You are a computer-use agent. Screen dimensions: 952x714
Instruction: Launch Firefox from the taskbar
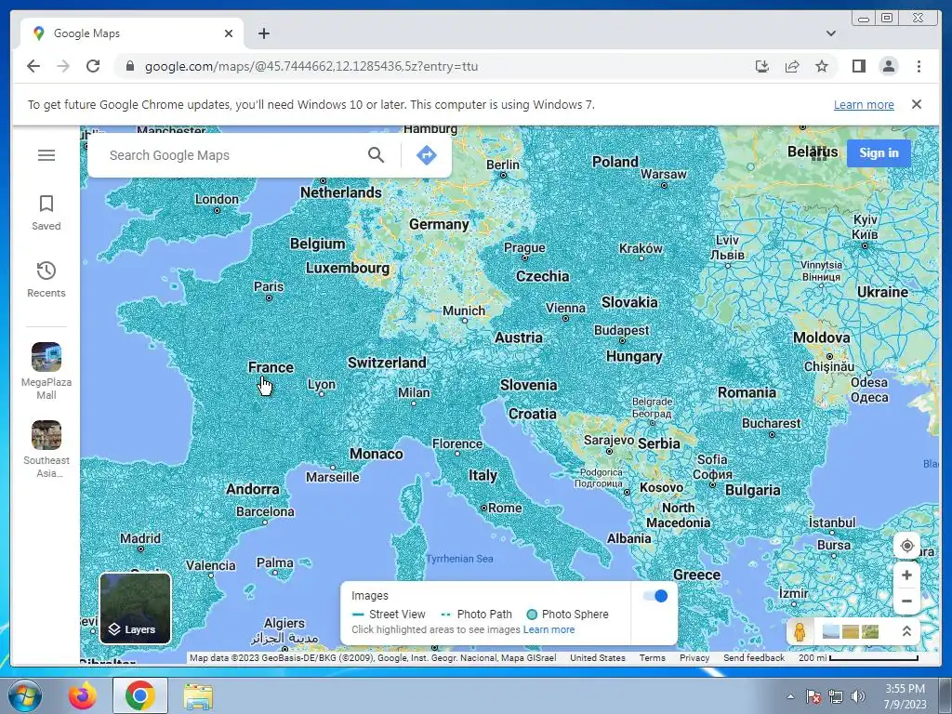coord(82,695)
